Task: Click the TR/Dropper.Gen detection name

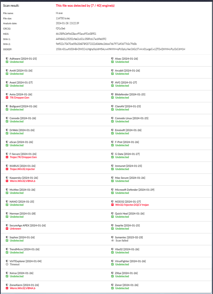Action: (x=20, y=97)
